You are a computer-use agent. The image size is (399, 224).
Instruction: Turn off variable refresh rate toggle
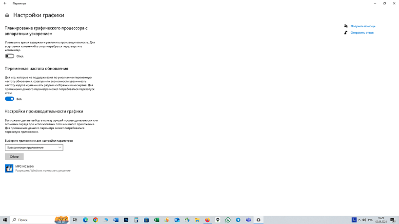coord(9,98)
